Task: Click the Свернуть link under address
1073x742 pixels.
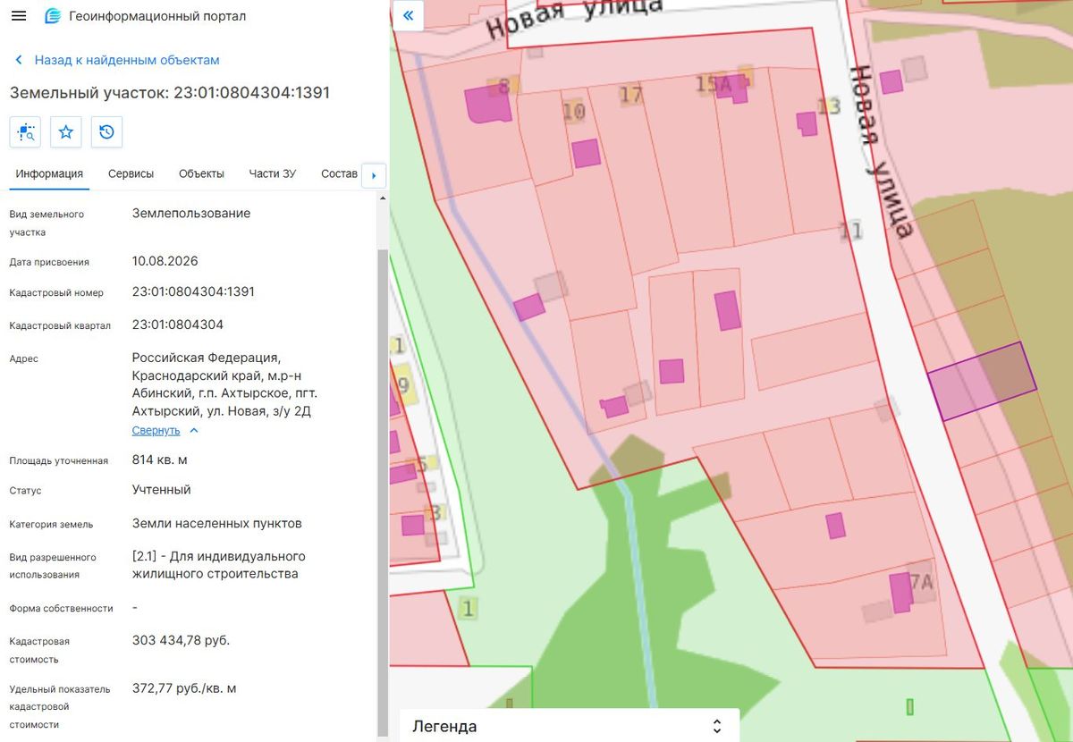Action: (x=156, y=430)
